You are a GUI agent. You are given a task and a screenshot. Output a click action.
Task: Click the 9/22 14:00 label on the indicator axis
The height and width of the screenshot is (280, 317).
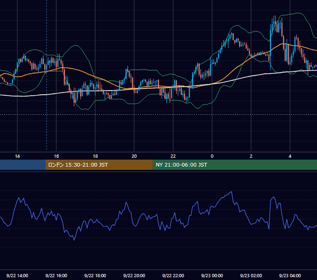tap(17, 275)
